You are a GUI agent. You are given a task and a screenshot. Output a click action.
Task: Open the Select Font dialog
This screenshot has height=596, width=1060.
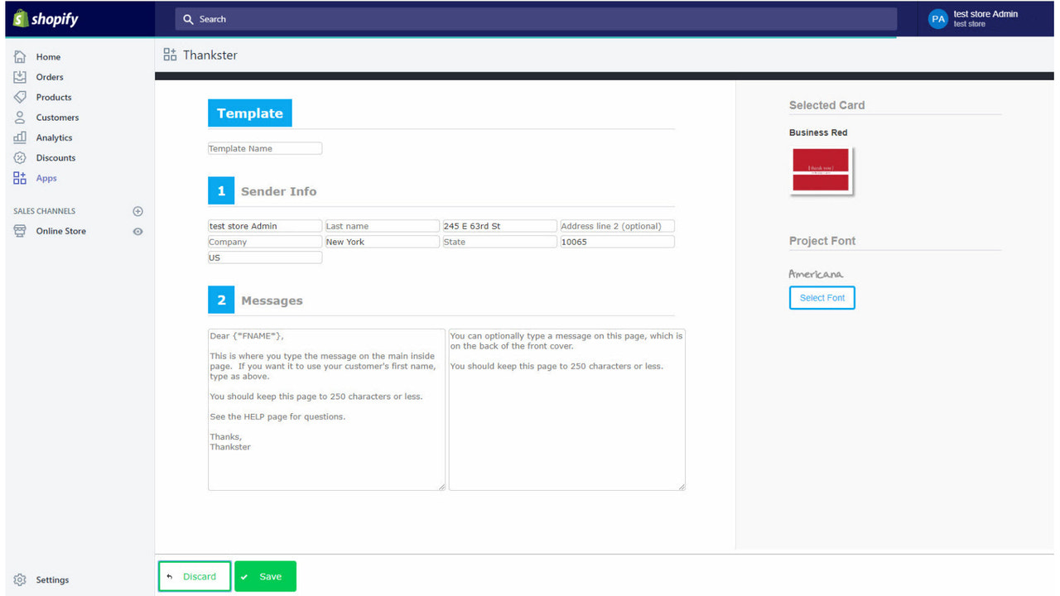821,297
